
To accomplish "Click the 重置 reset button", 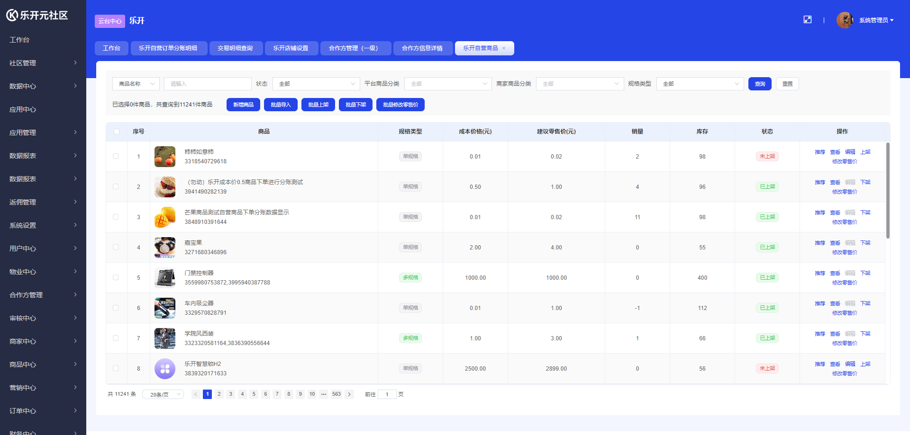I will (x=787, y=84).
